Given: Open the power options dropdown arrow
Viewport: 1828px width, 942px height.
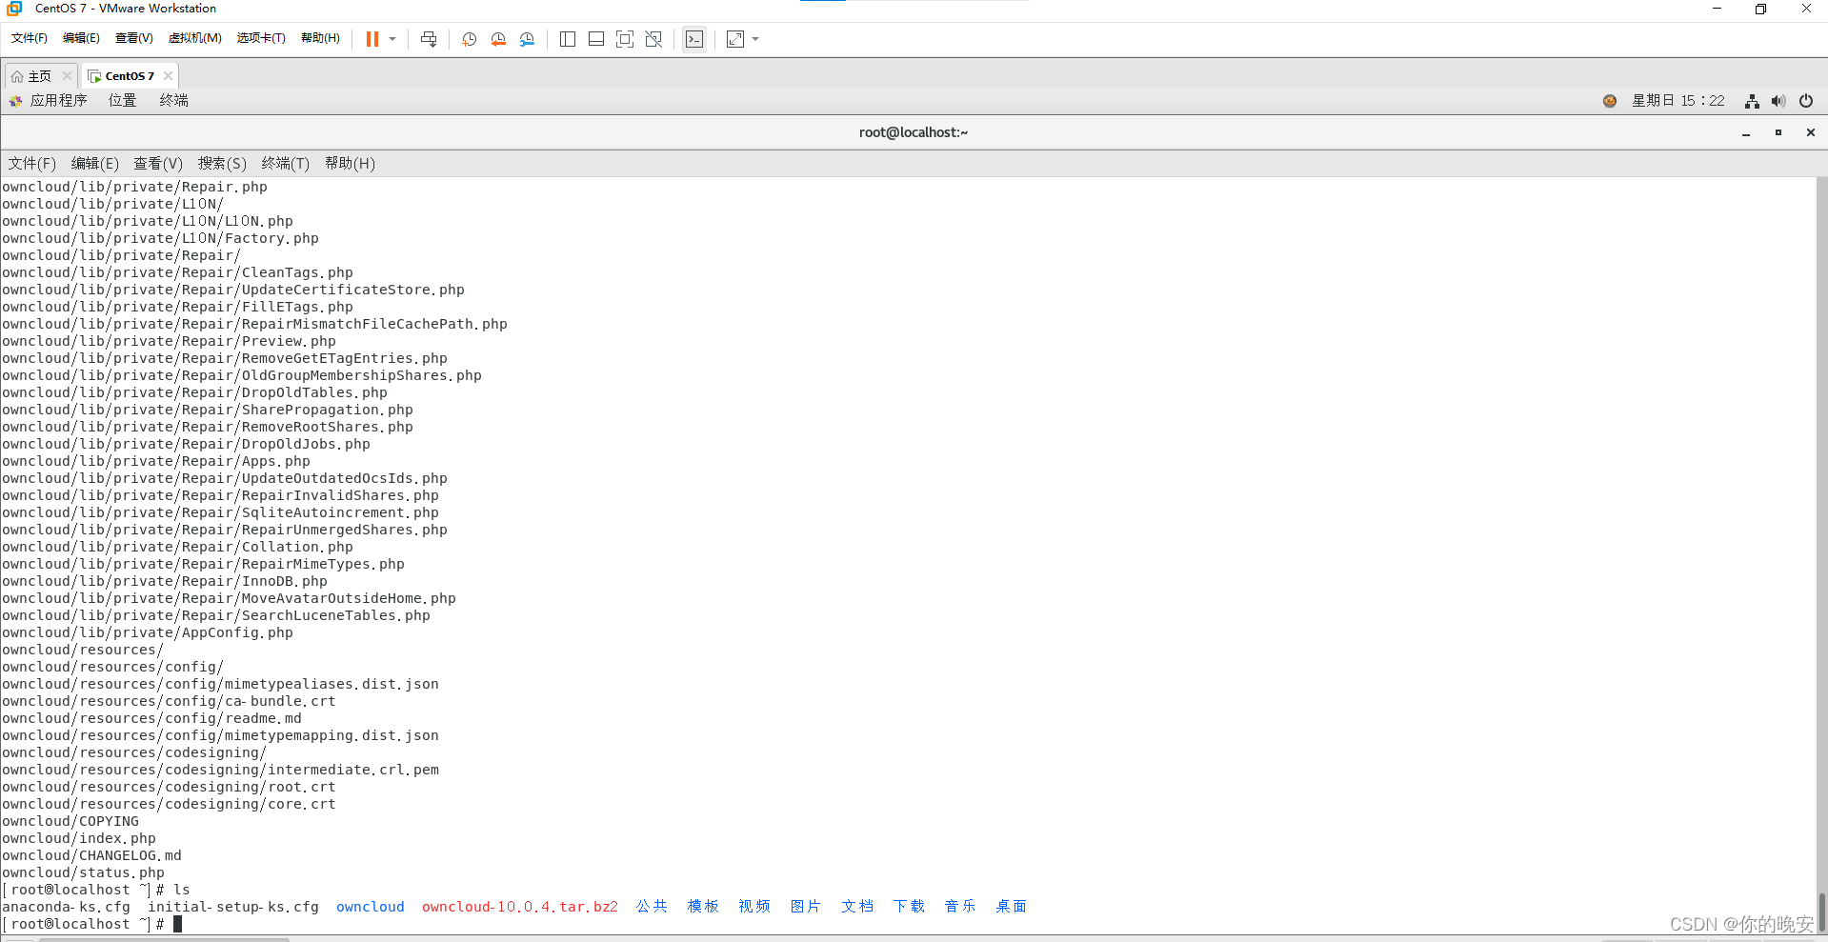Looking at the screenshot, I should (392, 39).
